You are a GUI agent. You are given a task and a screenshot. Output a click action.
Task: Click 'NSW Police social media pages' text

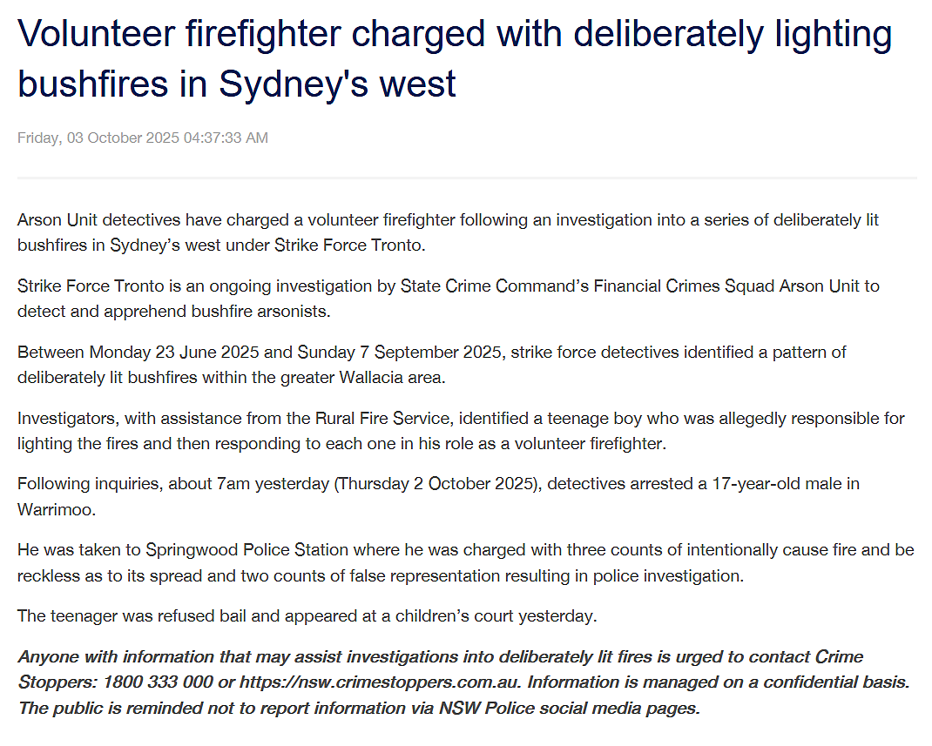(570, 708)
